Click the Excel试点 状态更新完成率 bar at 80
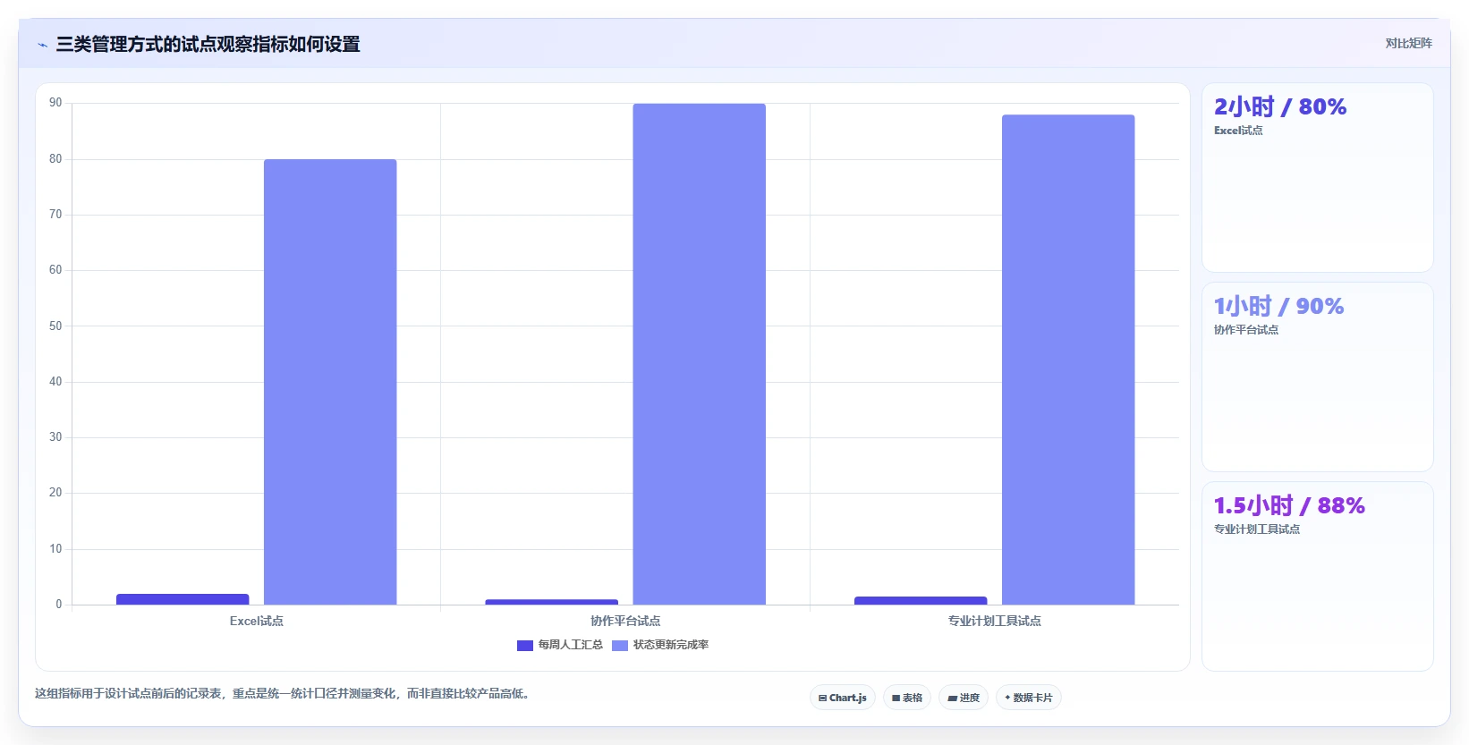 [x=330, y=382]
